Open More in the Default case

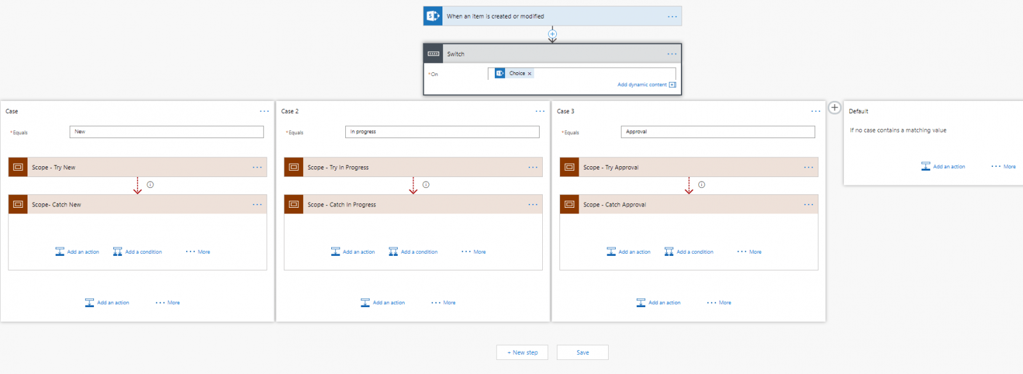(1003, 166)
